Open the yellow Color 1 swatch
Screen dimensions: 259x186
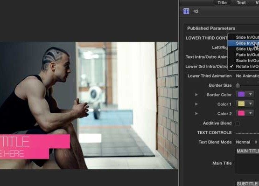pyautogui.click(x=241, y=104)
